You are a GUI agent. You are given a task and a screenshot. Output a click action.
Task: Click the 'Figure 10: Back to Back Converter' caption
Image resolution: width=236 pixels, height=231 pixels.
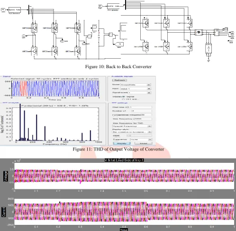coord(118,67)
